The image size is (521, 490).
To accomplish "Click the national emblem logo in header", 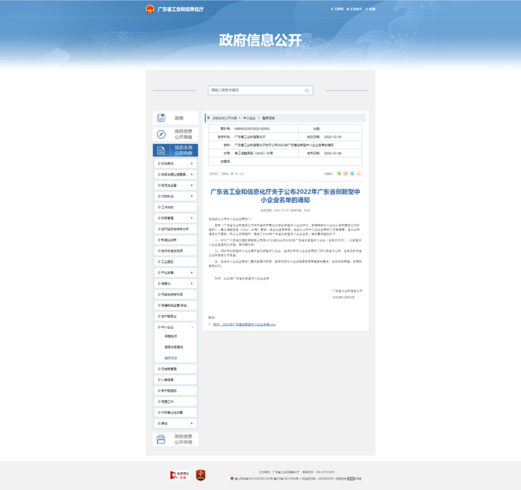I will 150,9.
